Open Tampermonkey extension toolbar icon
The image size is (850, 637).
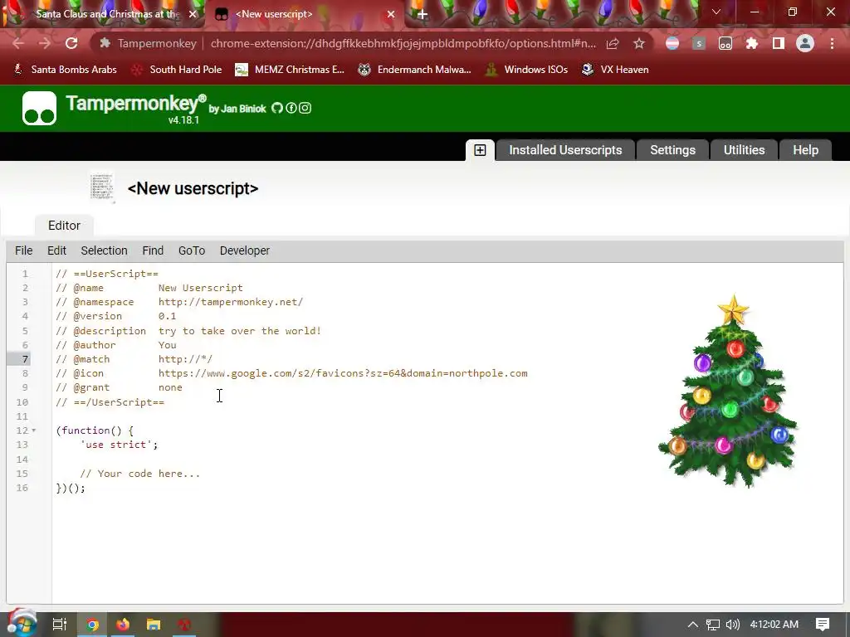[725, 43]
